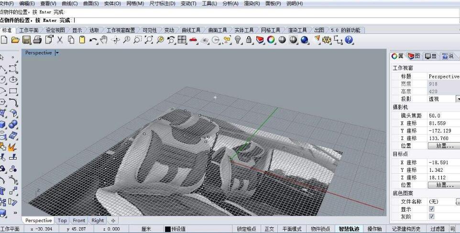Screen dimensions: 460x233
Task: Click the Cut scissors icon
Action: (60, 40)
